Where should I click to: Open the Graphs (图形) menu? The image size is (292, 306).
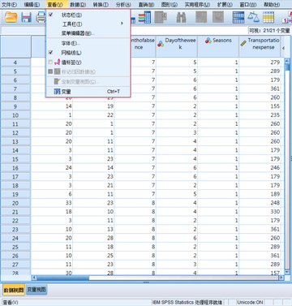(x=170, y=5)
